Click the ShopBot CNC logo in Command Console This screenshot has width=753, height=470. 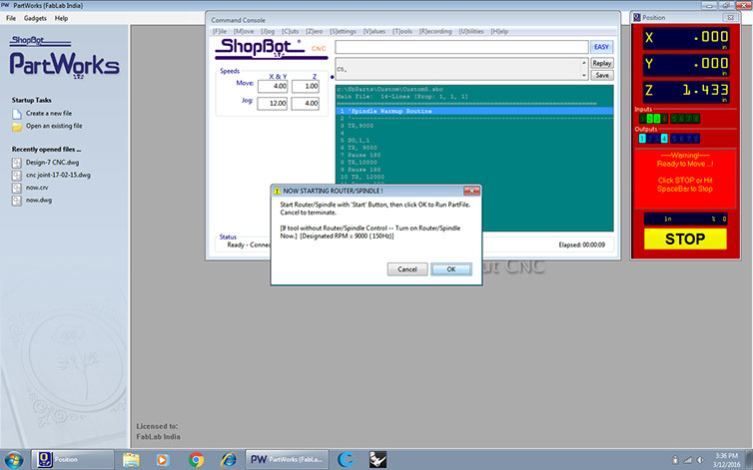click(272, 48)
